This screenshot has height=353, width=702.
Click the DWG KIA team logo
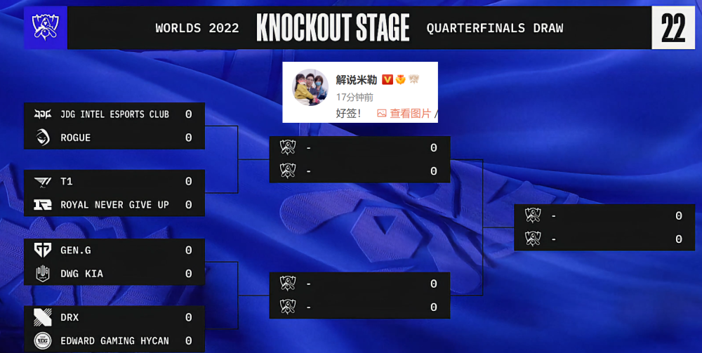tap(43, 274)
